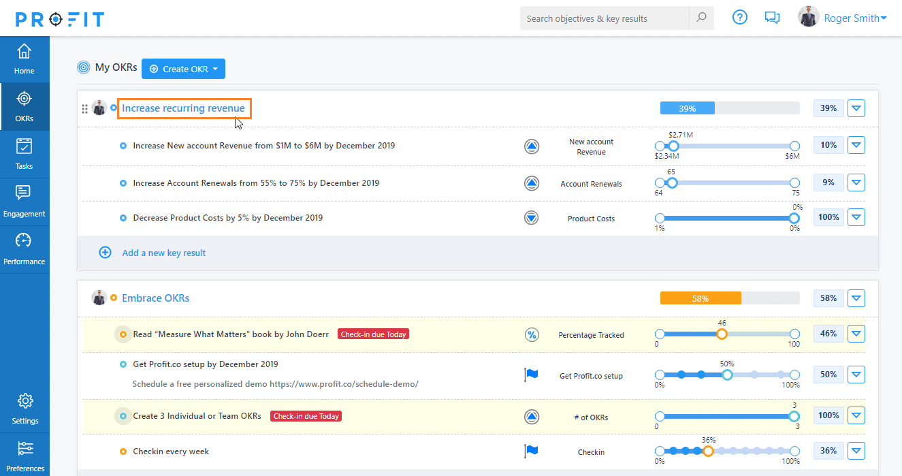Click Add a new key result
The width and height of the screenshot is (902, 476).
coord(164,253)
